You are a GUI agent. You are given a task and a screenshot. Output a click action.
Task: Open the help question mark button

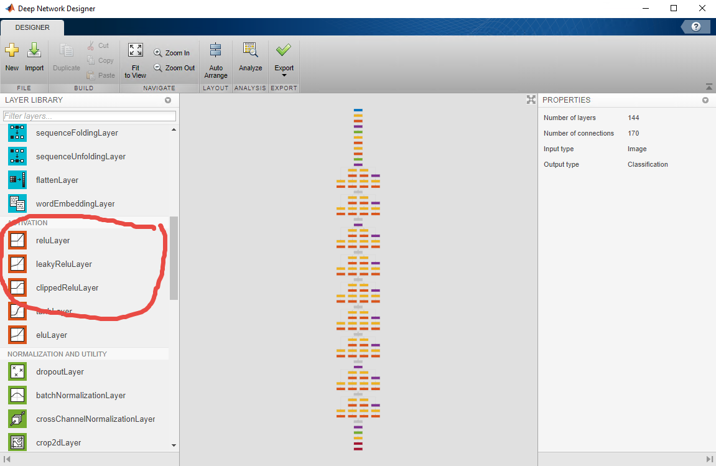coord(695,27)
